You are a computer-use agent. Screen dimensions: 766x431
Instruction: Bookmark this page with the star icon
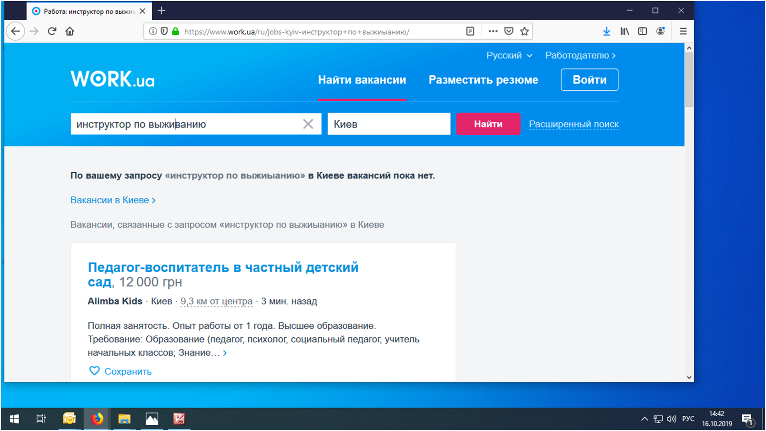click(x=524, y=31)
